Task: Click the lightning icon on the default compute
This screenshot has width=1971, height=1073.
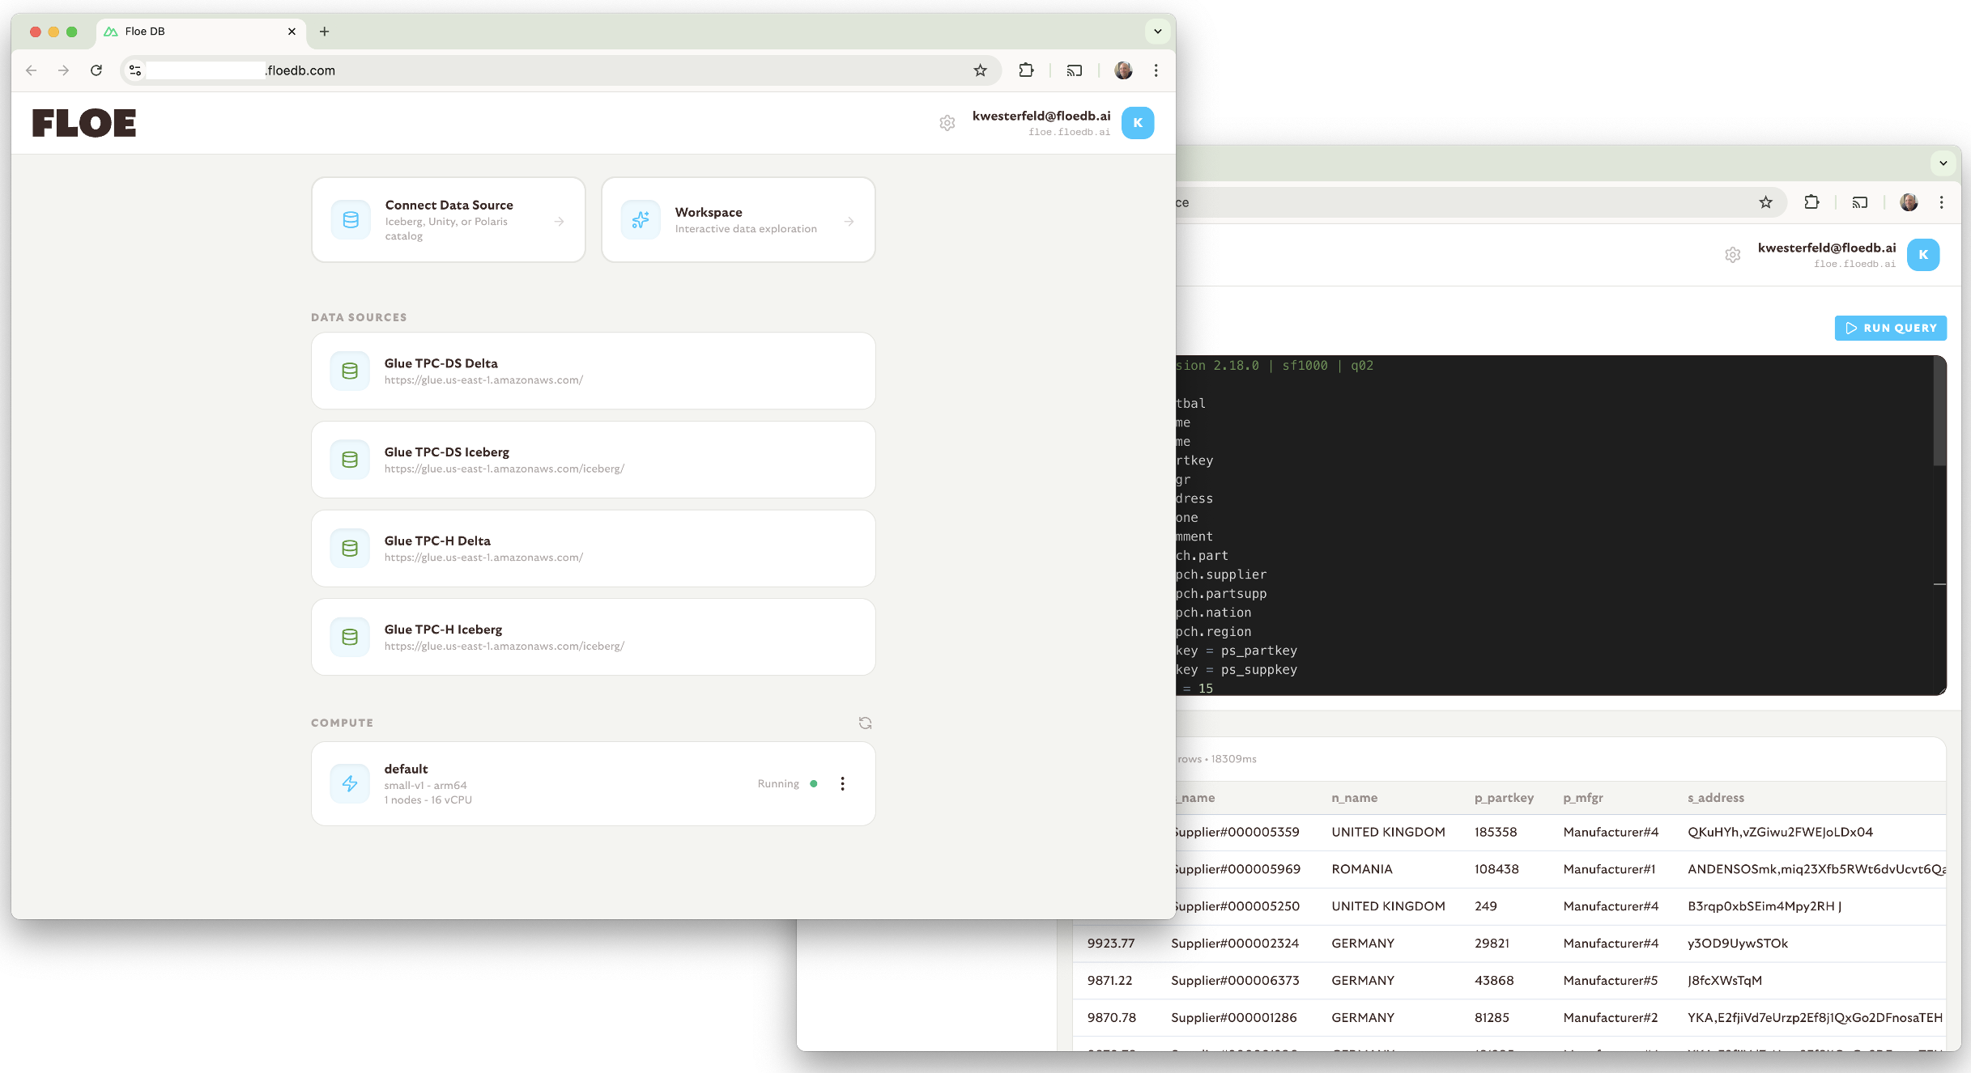Action: coord(350,783)
